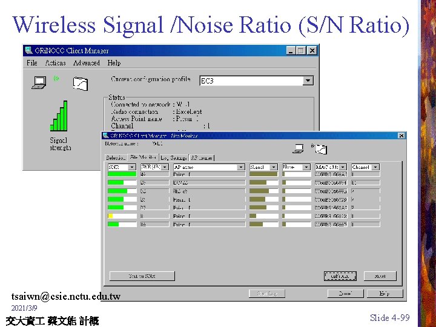Open the configuration profile dropdown
Viewport: 436px width, 327px height.
pos(308,81)
